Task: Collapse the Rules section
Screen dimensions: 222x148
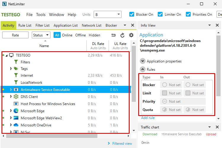Action: pos(143,69)
